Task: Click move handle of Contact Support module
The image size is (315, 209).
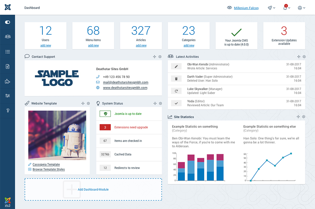Action: tap(154, 57)
